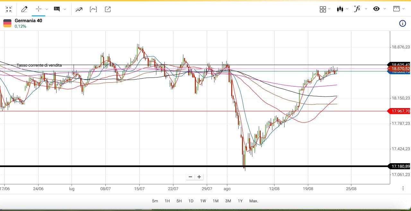Viewport: 411px width, 211px height.
Task: Activate the crosshair cursor tool
Action: tap(39, 9)
